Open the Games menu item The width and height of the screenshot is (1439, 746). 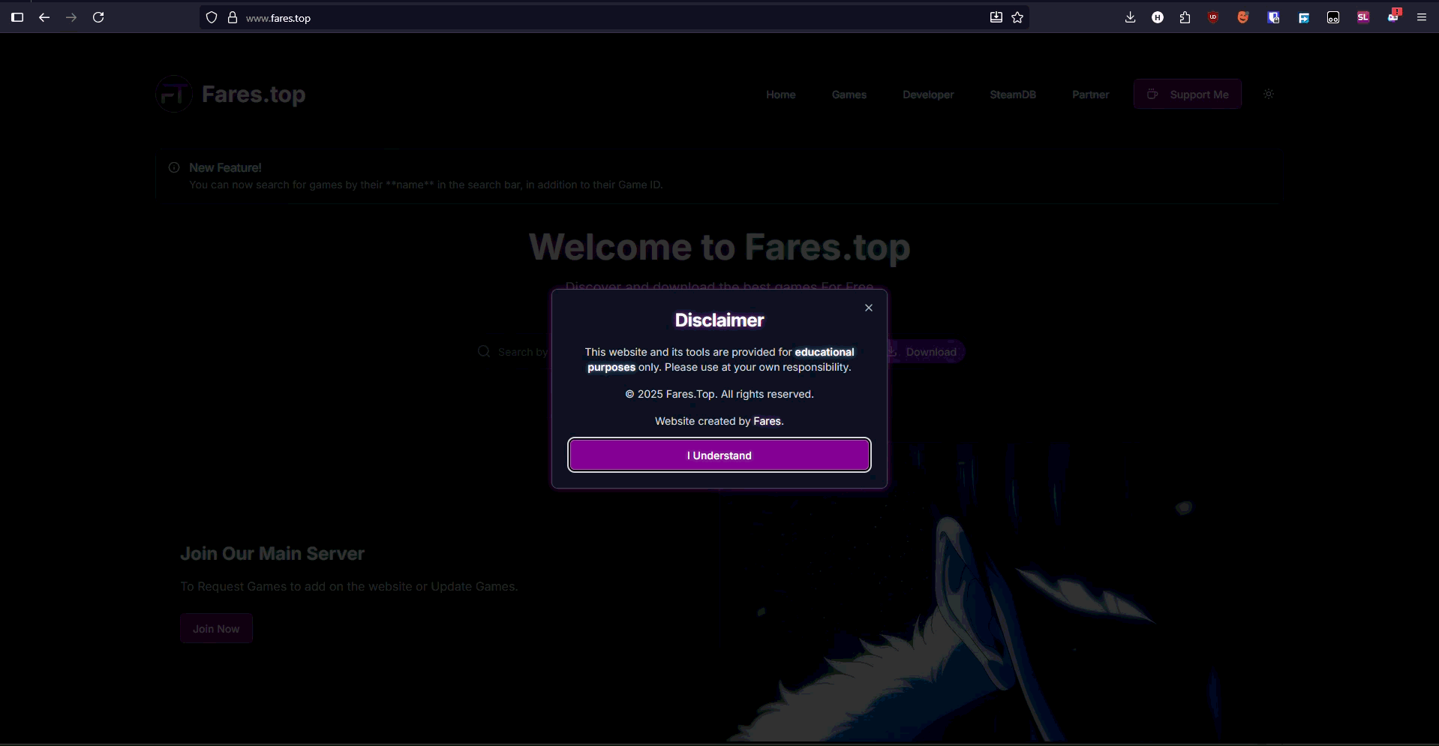pos(849,95)
